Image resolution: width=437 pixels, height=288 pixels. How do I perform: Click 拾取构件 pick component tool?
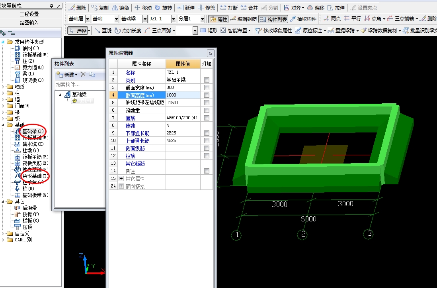[303, 19]
